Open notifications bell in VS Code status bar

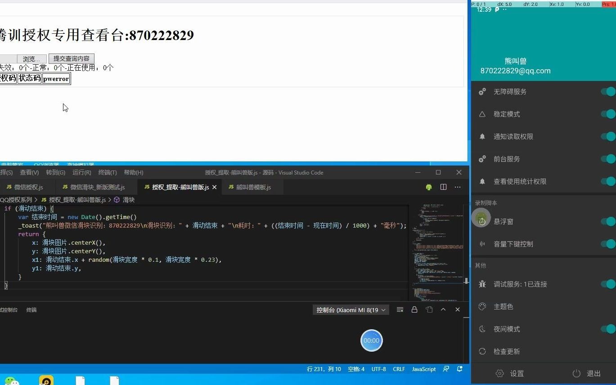pyautogui.click(x=460, y=369)
